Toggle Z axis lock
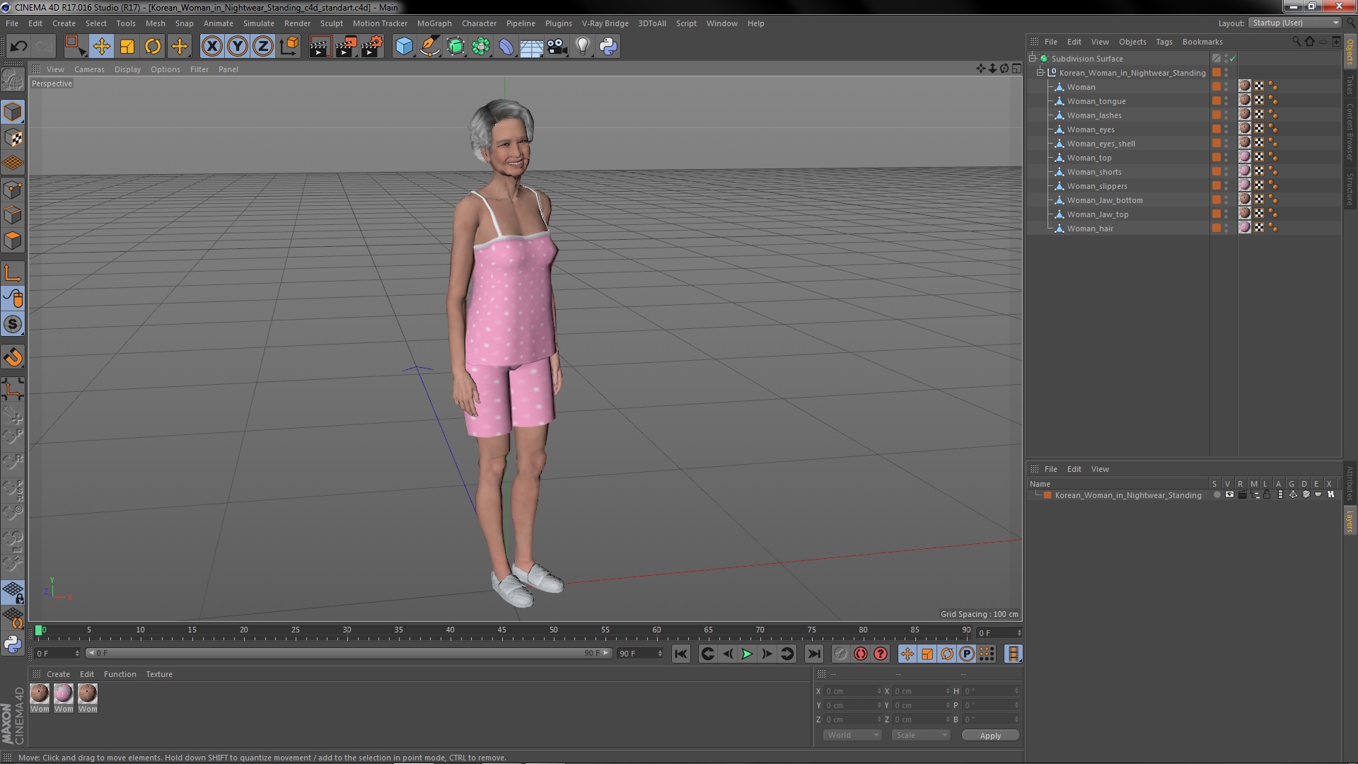This screenshot has height=764, width=1358. tap(263, 47)
